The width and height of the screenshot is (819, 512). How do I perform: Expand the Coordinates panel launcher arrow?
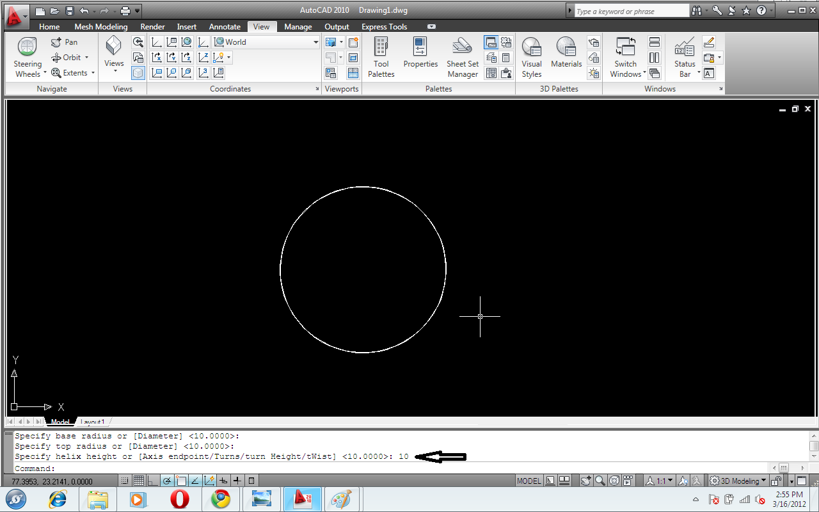click(x=318, y=89)
